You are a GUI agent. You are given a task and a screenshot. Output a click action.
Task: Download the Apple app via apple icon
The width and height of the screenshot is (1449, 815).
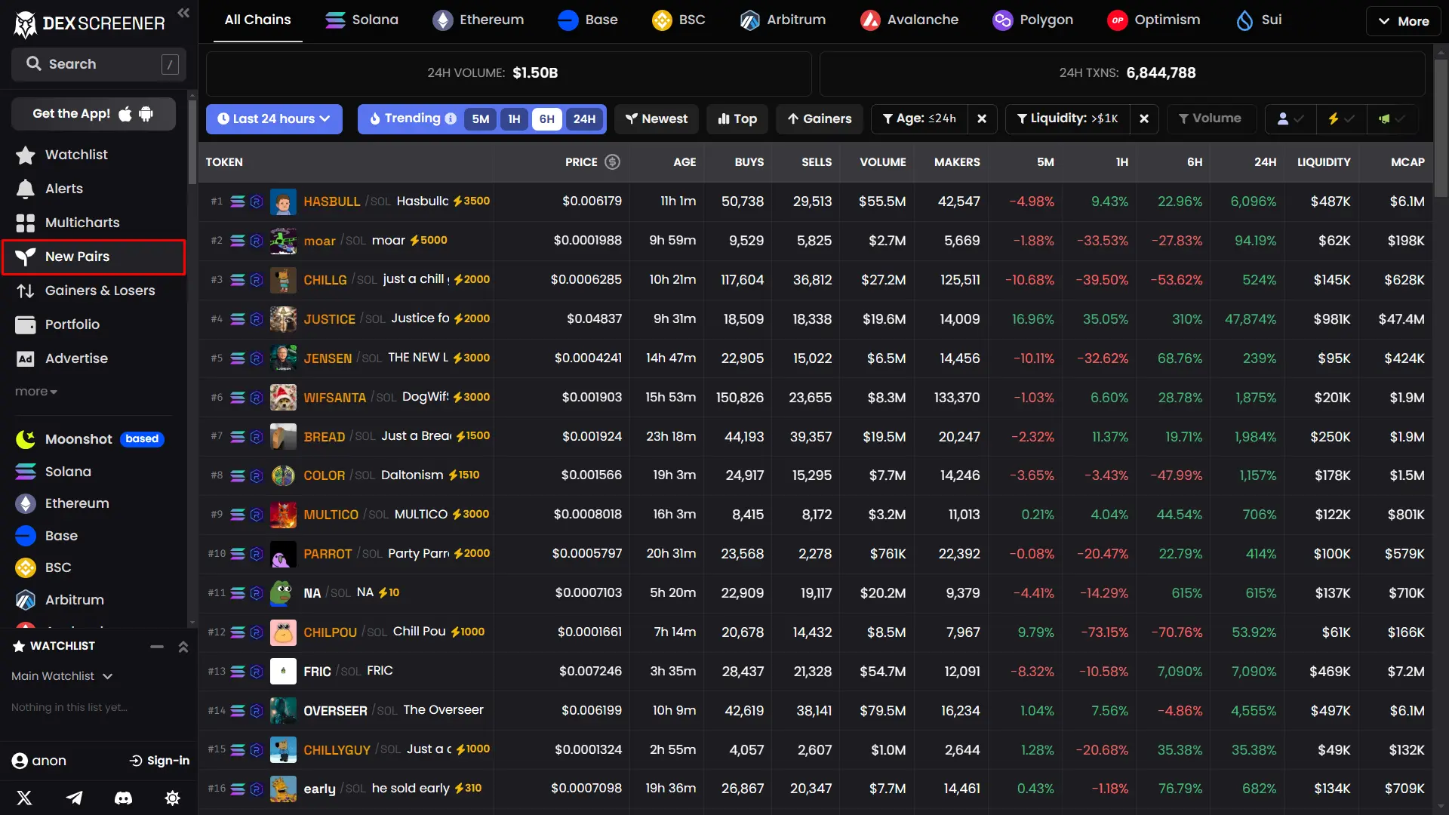tap(125, 114)
